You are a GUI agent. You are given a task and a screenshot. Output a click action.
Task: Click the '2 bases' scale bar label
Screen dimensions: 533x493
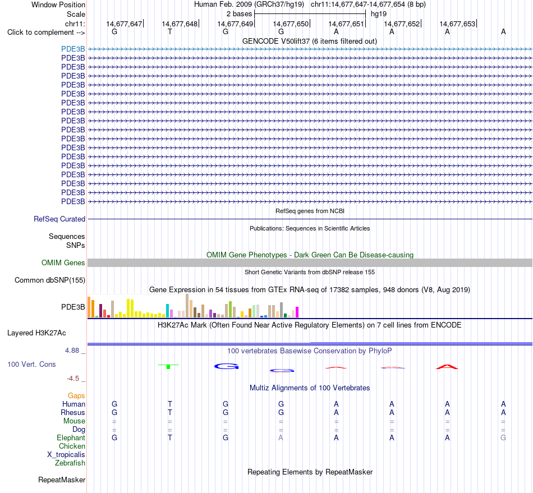pos(240,14)
